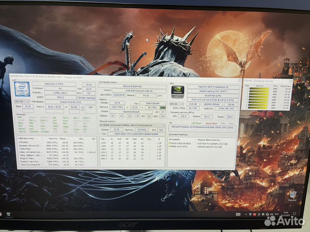Click the DDR4-2666 / PC4-21300 module type
310x232 pixels.
(136, 134)
